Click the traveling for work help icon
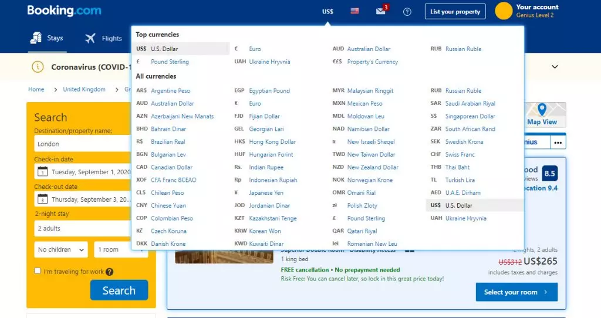Viewport: 601px width, 318px height. point(110,272)
